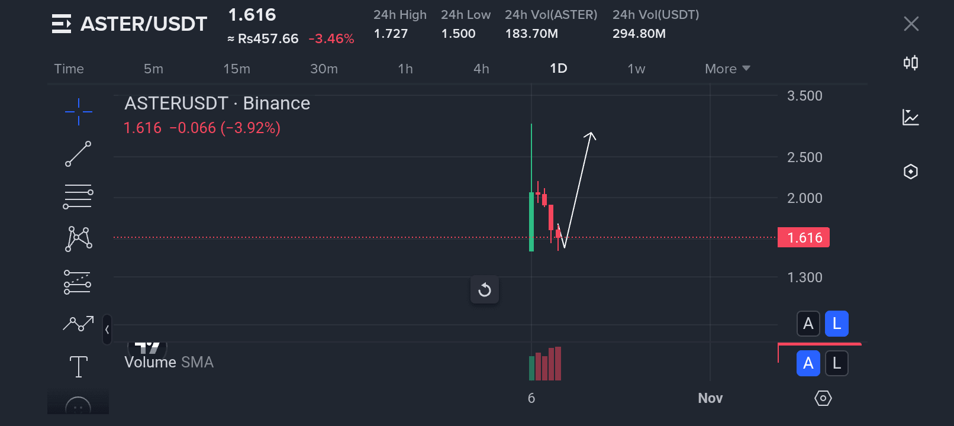Select the crosshair cursor tool
954x426 pixels.
[x=78, y=111]
